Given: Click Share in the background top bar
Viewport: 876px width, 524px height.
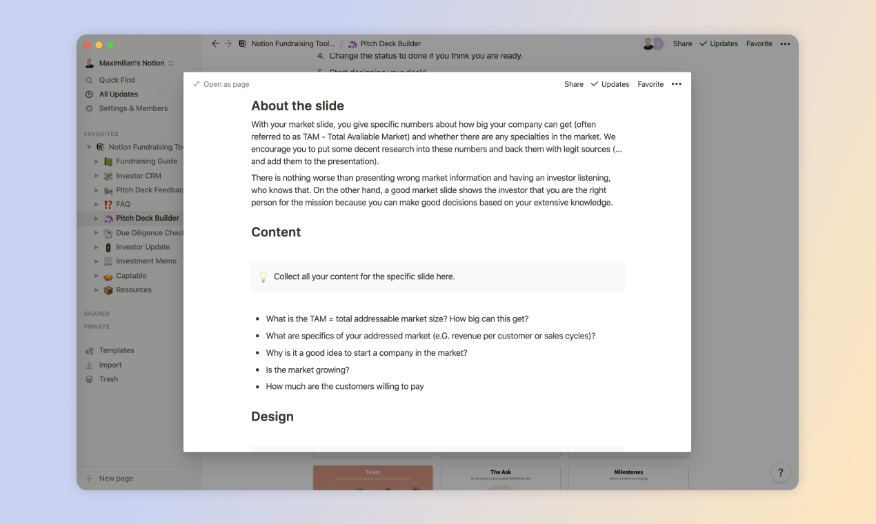Looking at the screenshot, I should (682, 43).
